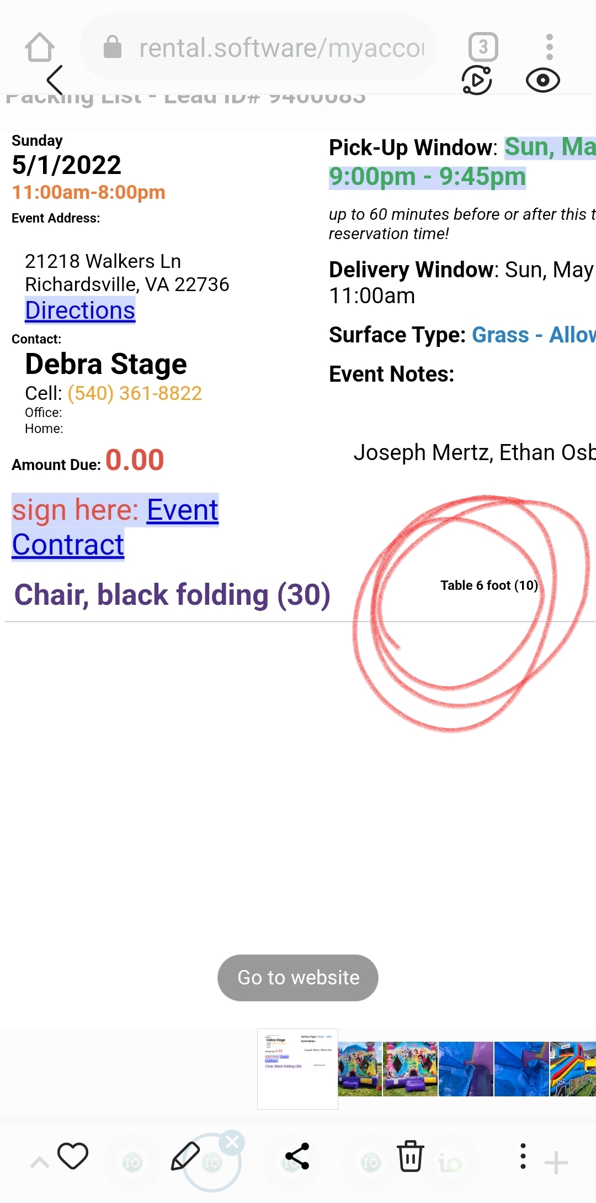Tap the motion play icon

pos(477,80)
